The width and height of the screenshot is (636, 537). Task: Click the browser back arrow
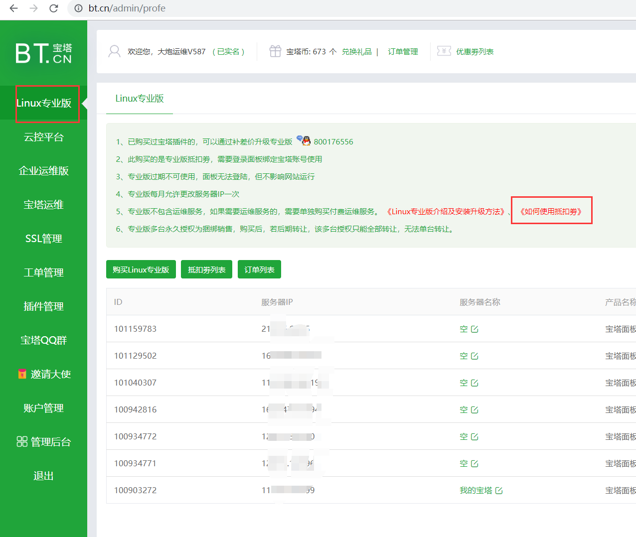click(x=13, y=8)
